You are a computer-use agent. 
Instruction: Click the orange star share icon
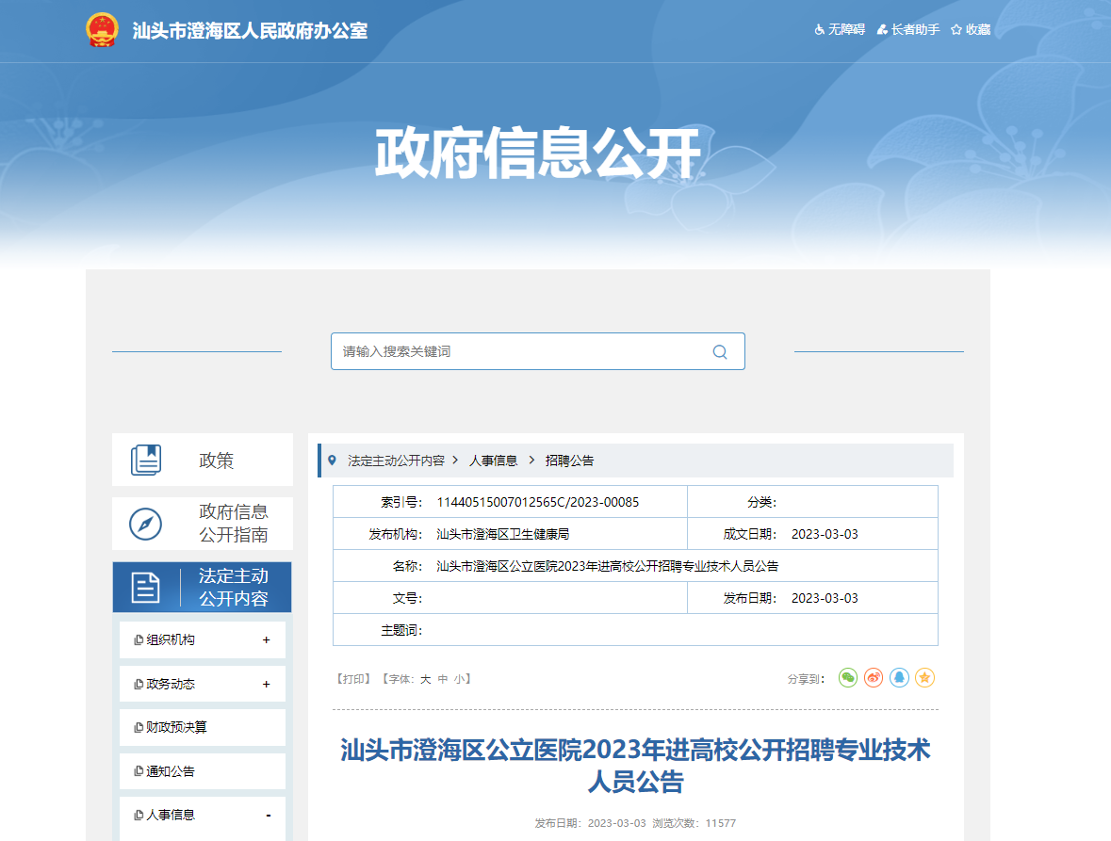[x=925, y=678]
